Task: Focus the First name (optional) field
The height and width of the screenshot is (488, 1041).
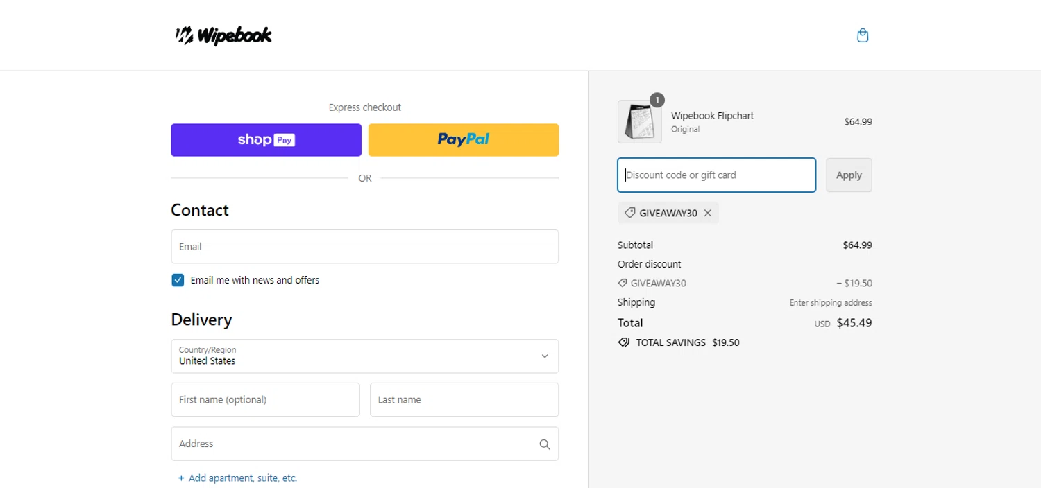Action: [x=266, y=400]
